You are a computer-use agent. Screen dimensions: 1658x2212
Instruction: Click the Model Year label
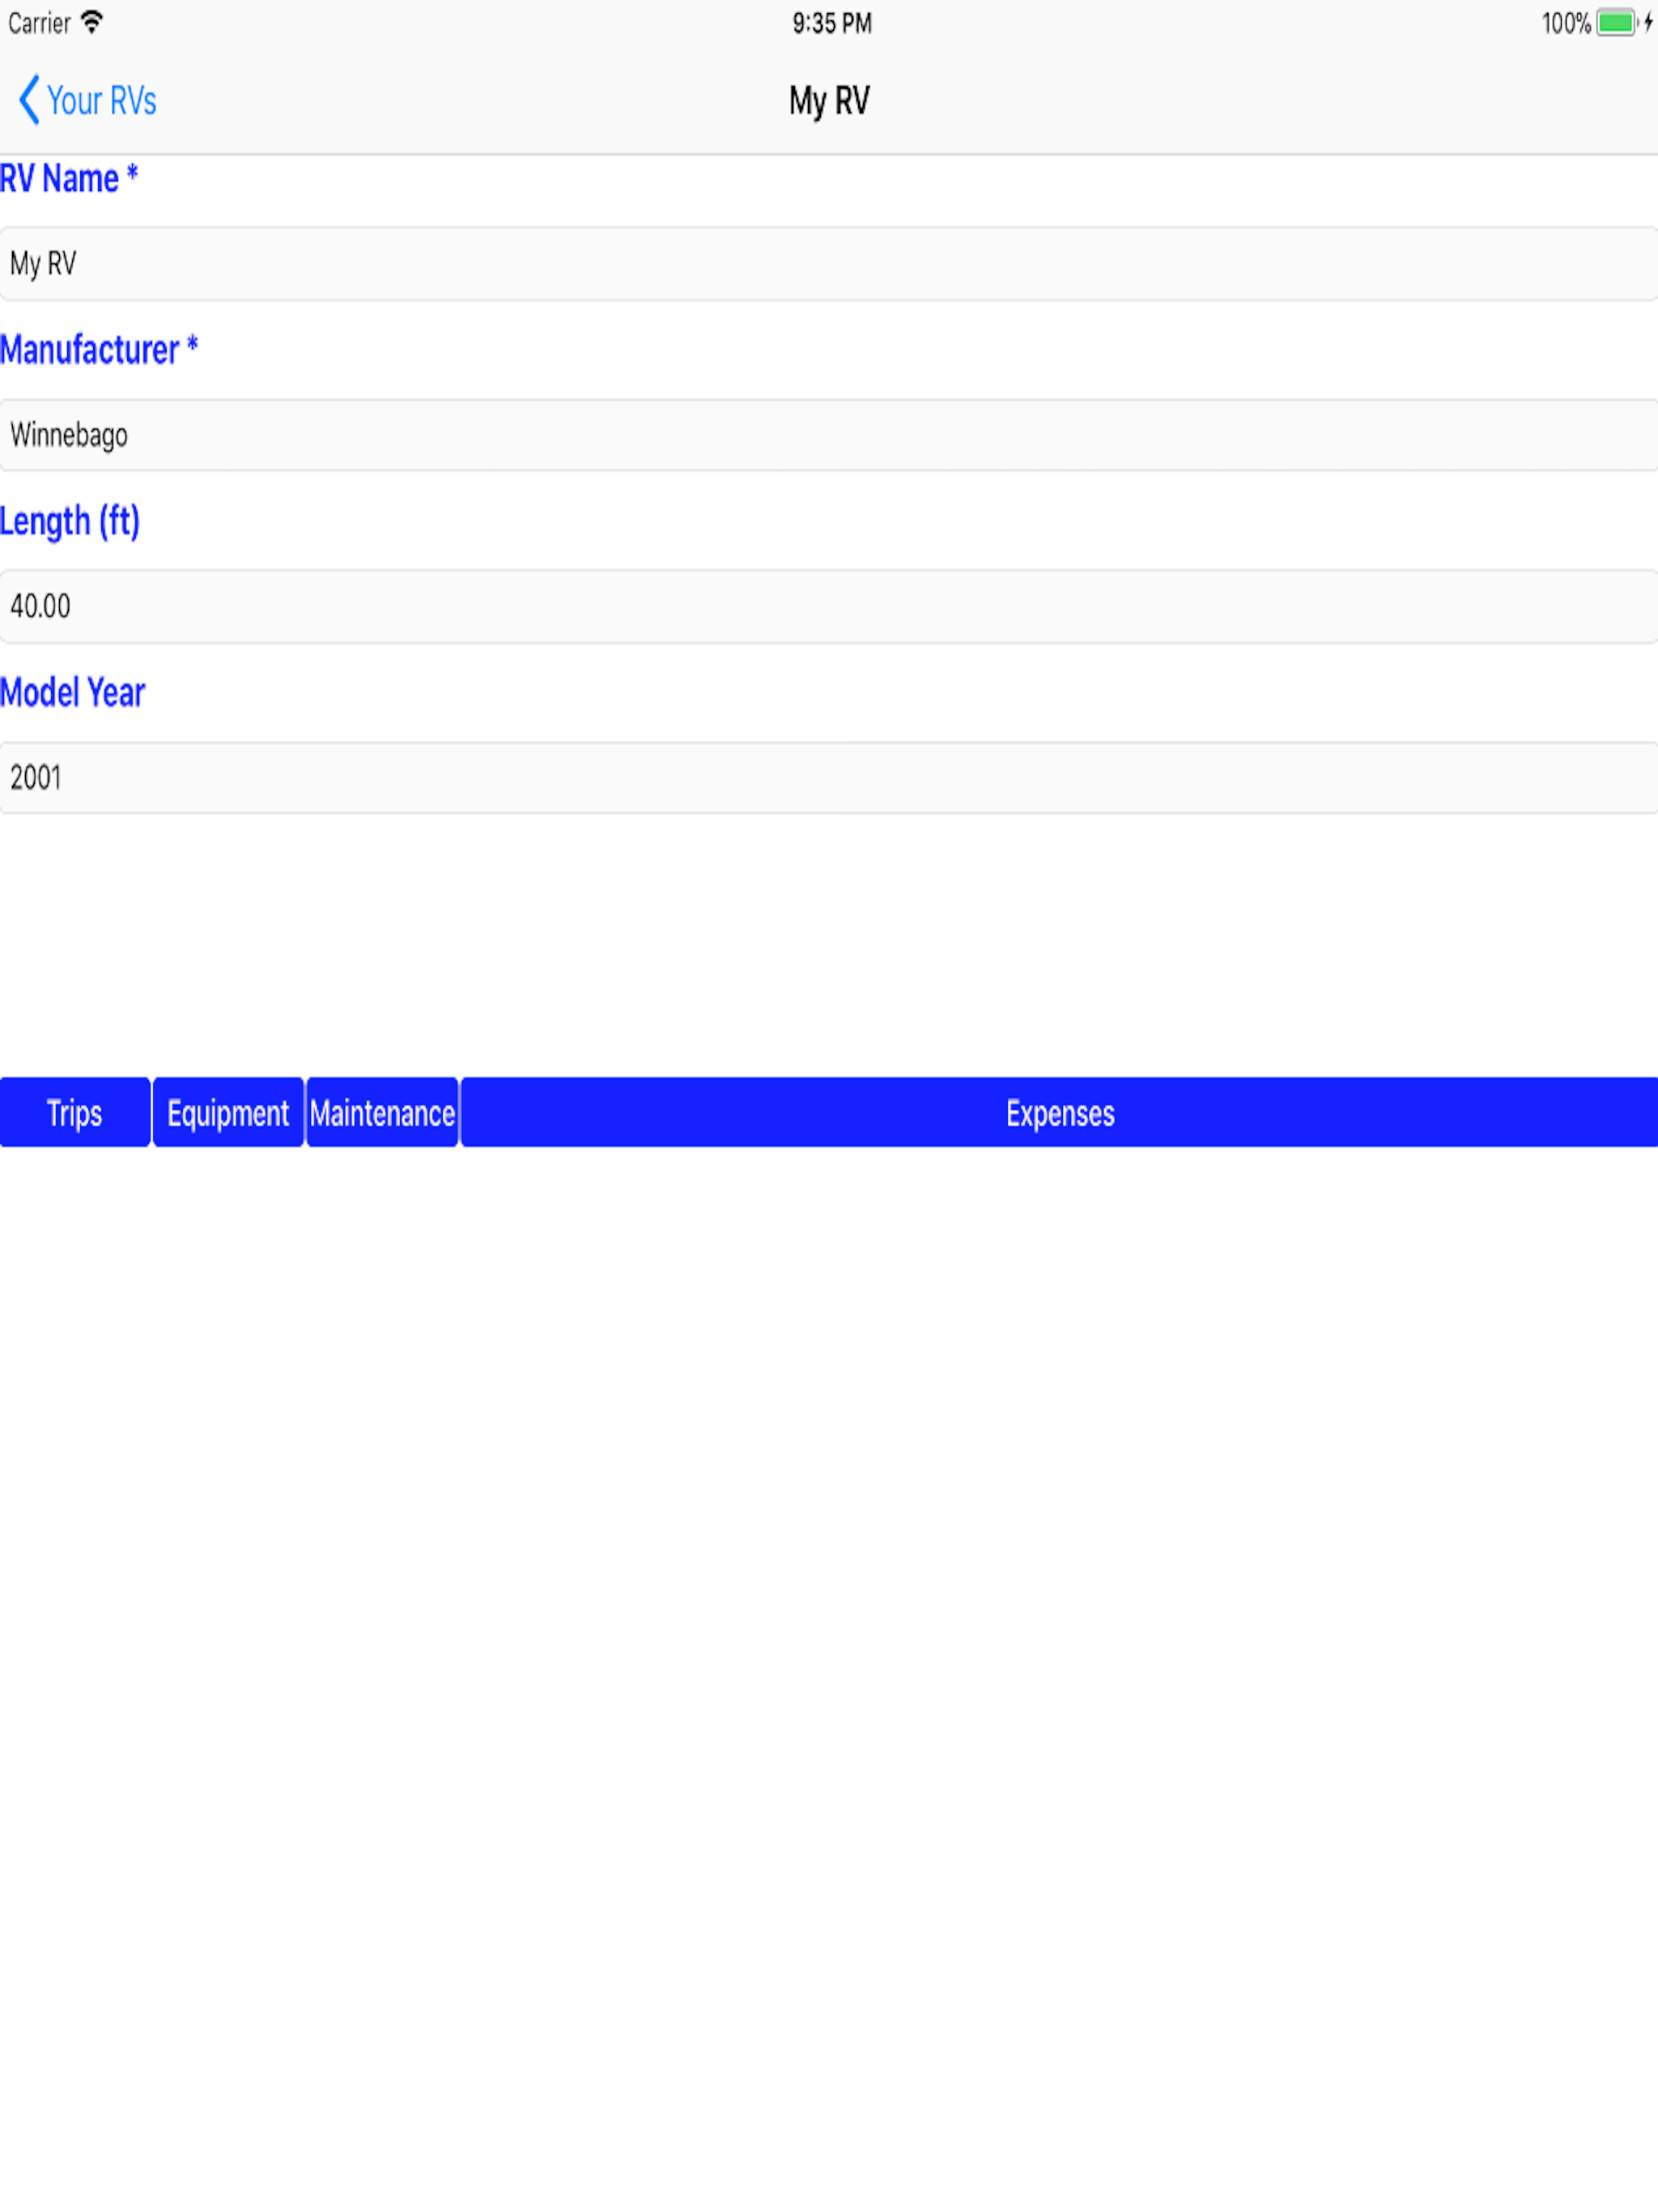73,693
